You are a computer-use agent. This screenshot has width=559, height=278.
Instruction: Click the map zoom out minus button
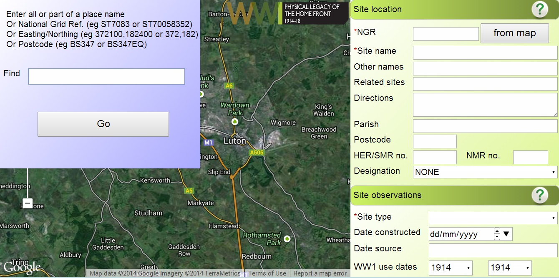click(28, 203)
